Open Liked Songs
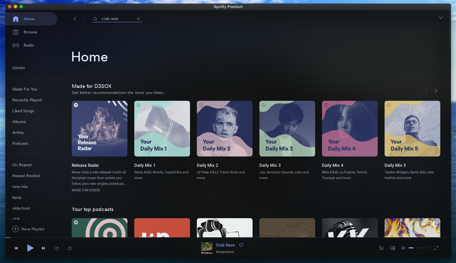This screenshot has width=456, height=263. click(x=23, y=111)
